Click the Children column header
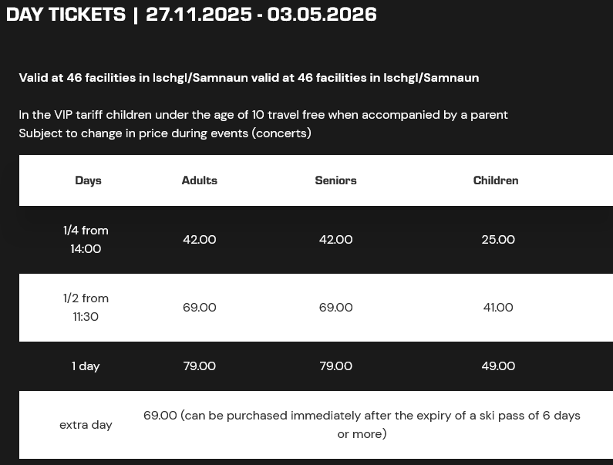This screenshot has height=465, width=613. pyautogui.click(x=496, y=180)
